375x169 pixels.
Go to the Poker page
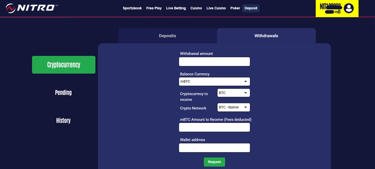235,8
